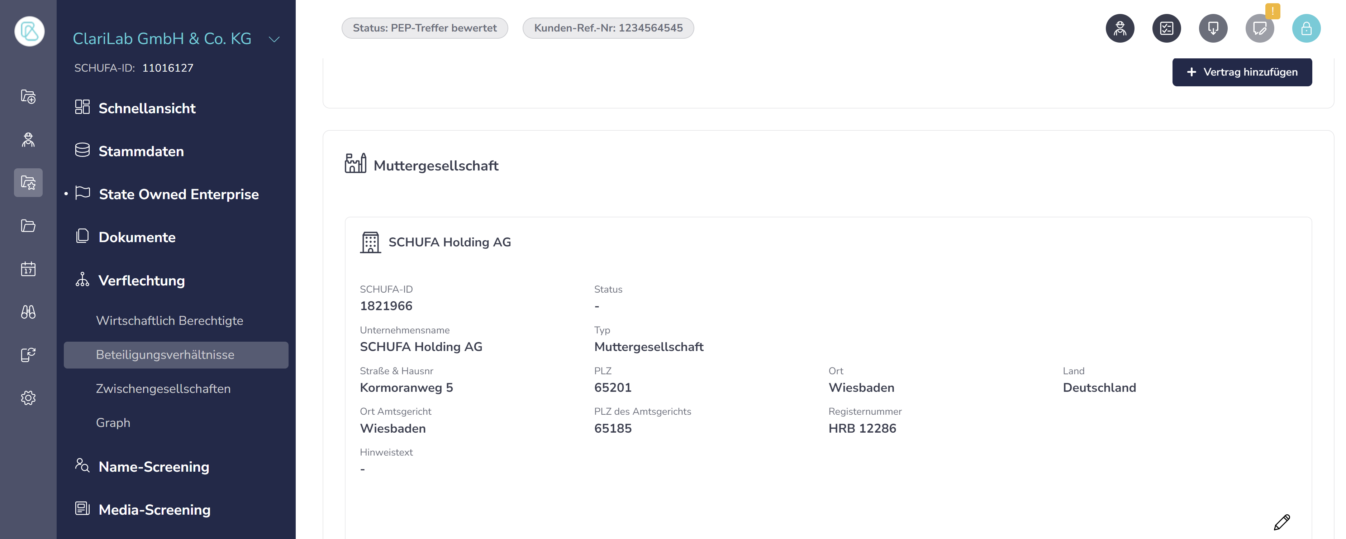Click the Muttergesellschaft castle icon
Image resolution: width=1346 pixels, height=539 pixels.
pyautogui.click(x=355, y=163)
